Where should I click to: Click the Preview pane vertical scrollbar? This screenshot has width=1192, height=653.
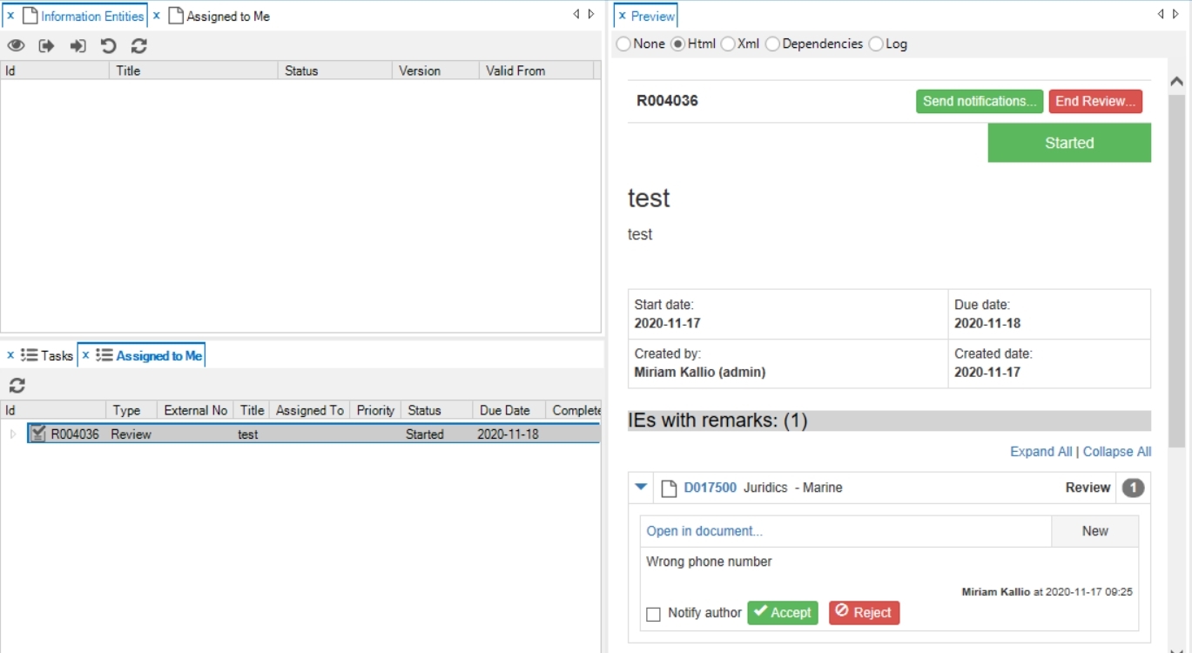tap(1176, 261)
